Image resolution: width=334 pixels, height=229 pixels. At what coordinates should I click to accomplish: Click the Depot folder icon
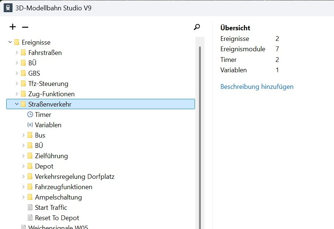tap(30, 166)
